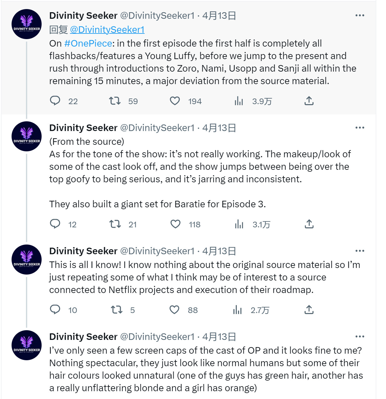Screen dimensions: 386x399
Task: Open the Divinity Seeker avatar on first tweet
Action: tap(27, 24)
